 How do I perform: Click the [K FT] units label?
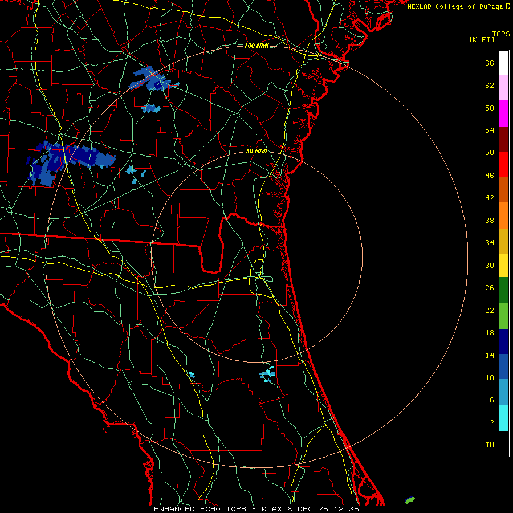click(482, 40)
